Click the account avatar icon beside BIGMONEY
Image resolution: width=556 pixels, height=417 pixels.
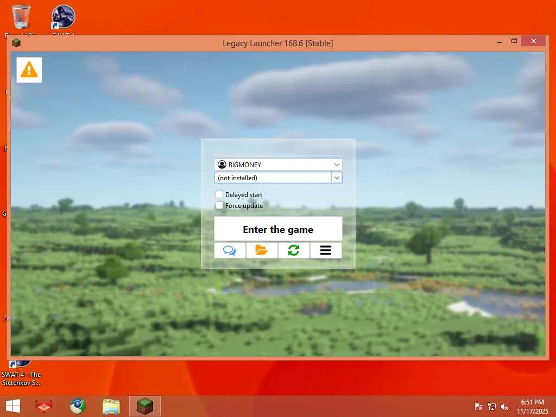click(222, 165)
